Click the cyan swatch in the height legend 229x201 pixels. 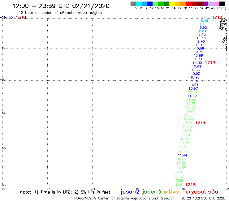pos(139,4)
